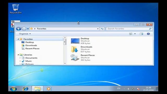This screenshot has height=94, width=167.
Task: Open recent pages dropdown beside Forward button
Action: pos(28,29)
